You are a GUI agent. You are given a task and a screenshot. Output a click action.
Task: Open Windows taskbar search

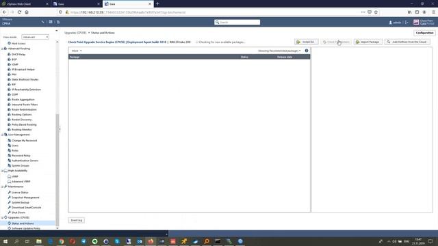16,241
